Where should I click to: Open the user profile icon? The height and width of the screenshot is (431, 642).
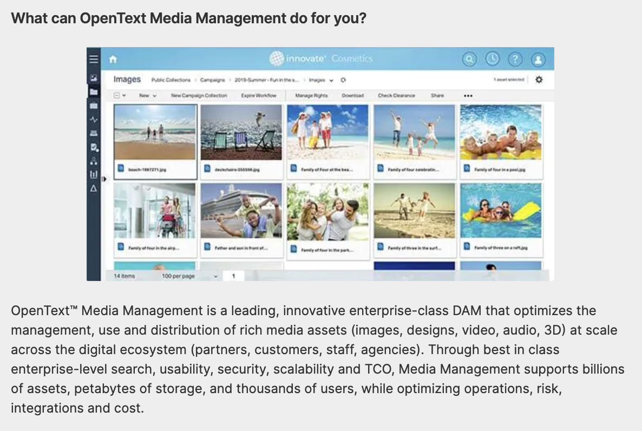538,59
